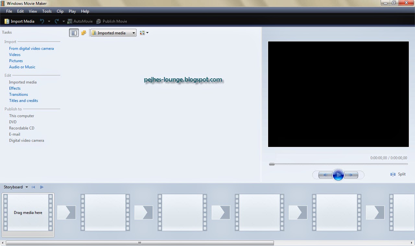
Task: Click the Undo arrow icon
Action: 42,21
